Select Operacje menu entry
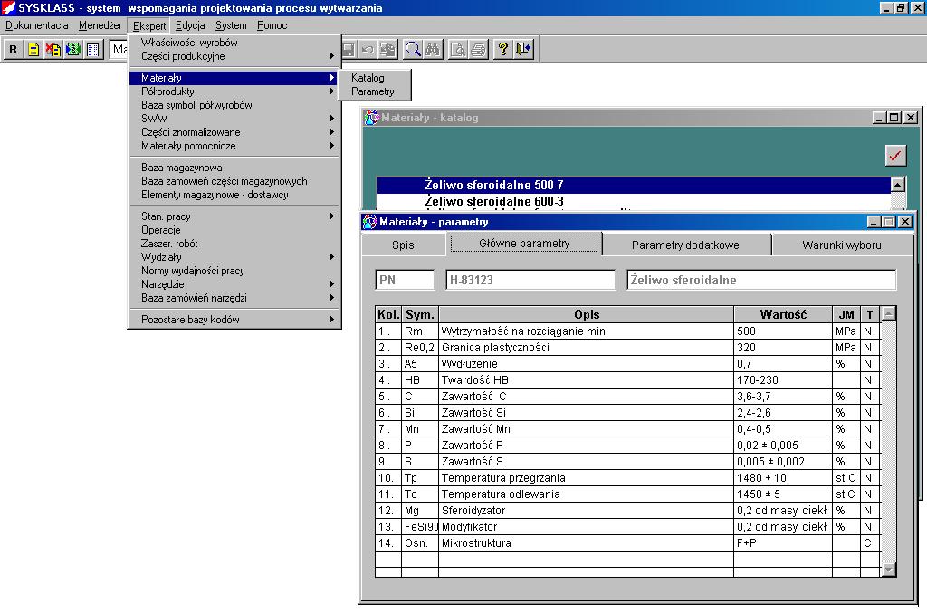This screenshot has height=614, width=927. (234, 230)
